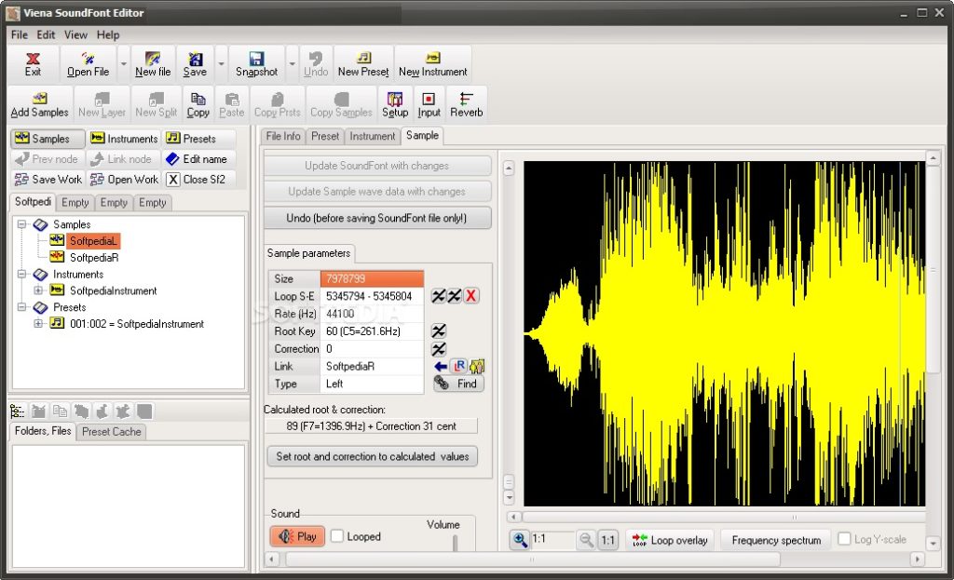This screenshot has width=954, height=580.
Task: Toggle the Log Y-scale checkbox
Action: (844, 539)
